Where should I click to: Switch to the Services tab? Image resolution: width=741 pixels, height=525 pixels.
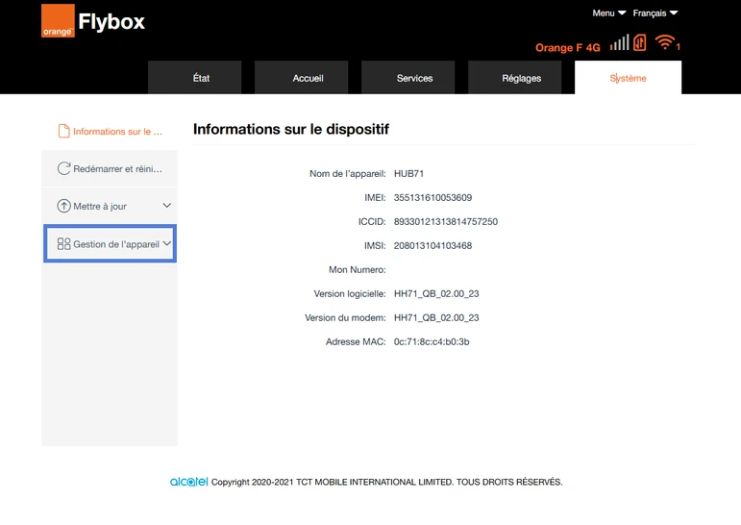pyautogui.click(x=408, y=78)
